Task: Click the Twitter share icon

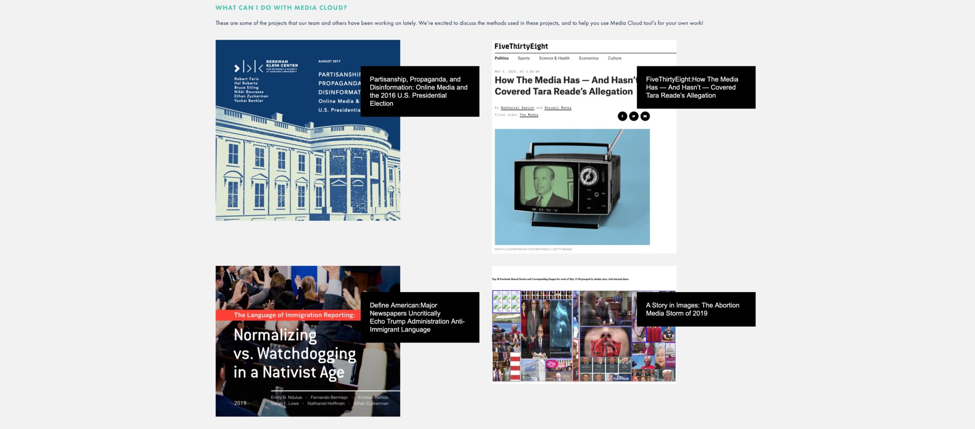Action: click(x=634, y=116)
